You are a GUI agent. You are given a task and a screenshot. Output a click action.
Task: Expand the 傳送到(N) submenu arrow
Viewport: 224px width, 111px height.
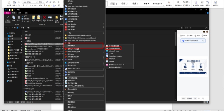click(104, 93)
